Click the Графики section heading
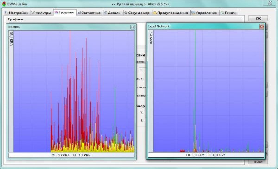 pyautogui.click(x=15, y=19)
